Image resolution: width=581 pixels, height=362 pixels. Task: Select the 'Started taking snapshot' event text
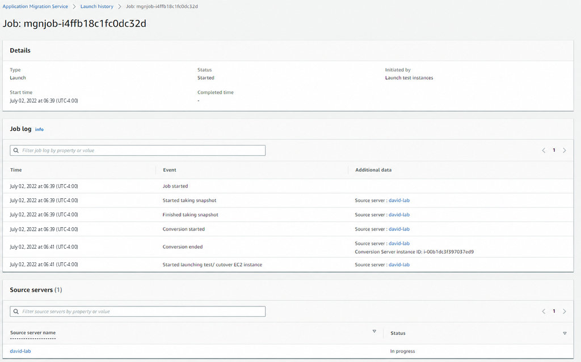(190, 200)
